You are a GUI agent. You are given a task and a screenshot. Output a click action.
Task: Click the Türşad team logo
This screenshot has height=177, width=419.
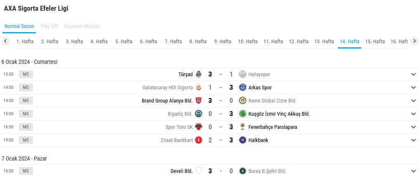(199, 75)
